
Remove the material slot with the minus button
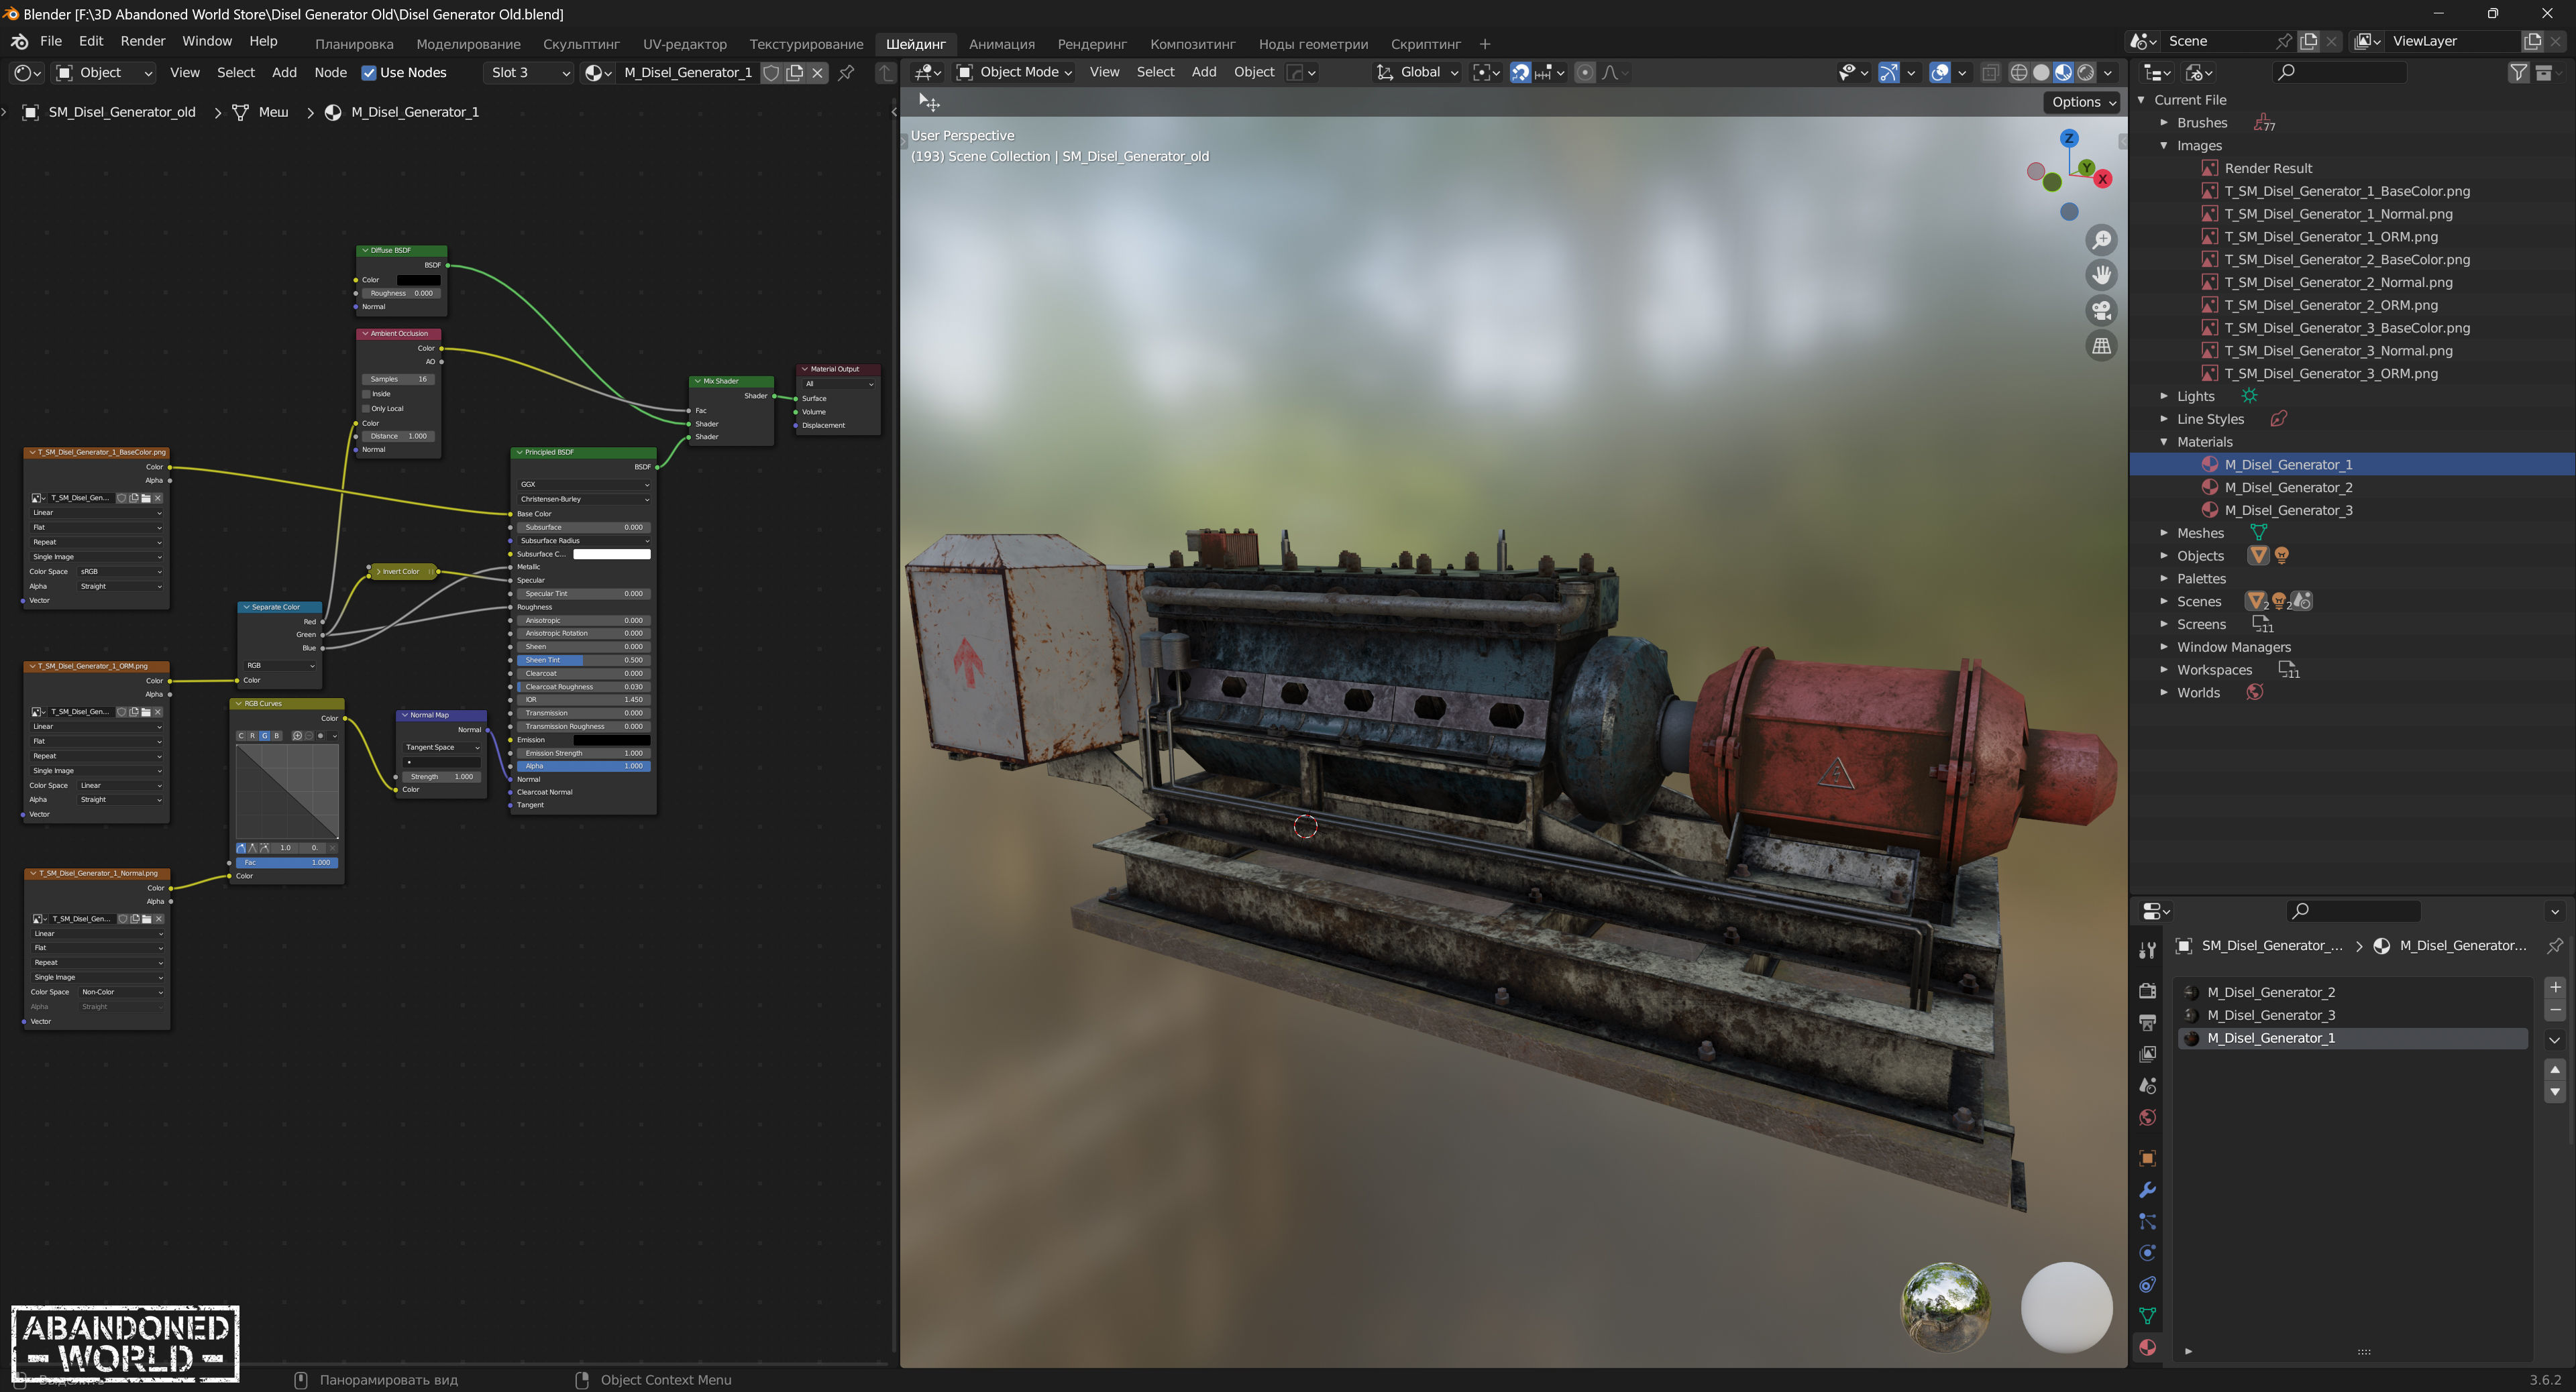coord(2555,1010)
